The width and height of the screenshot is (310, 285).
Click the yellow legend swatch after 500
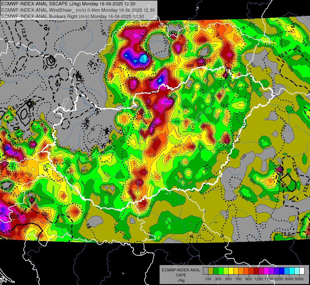tap(231, 271)
